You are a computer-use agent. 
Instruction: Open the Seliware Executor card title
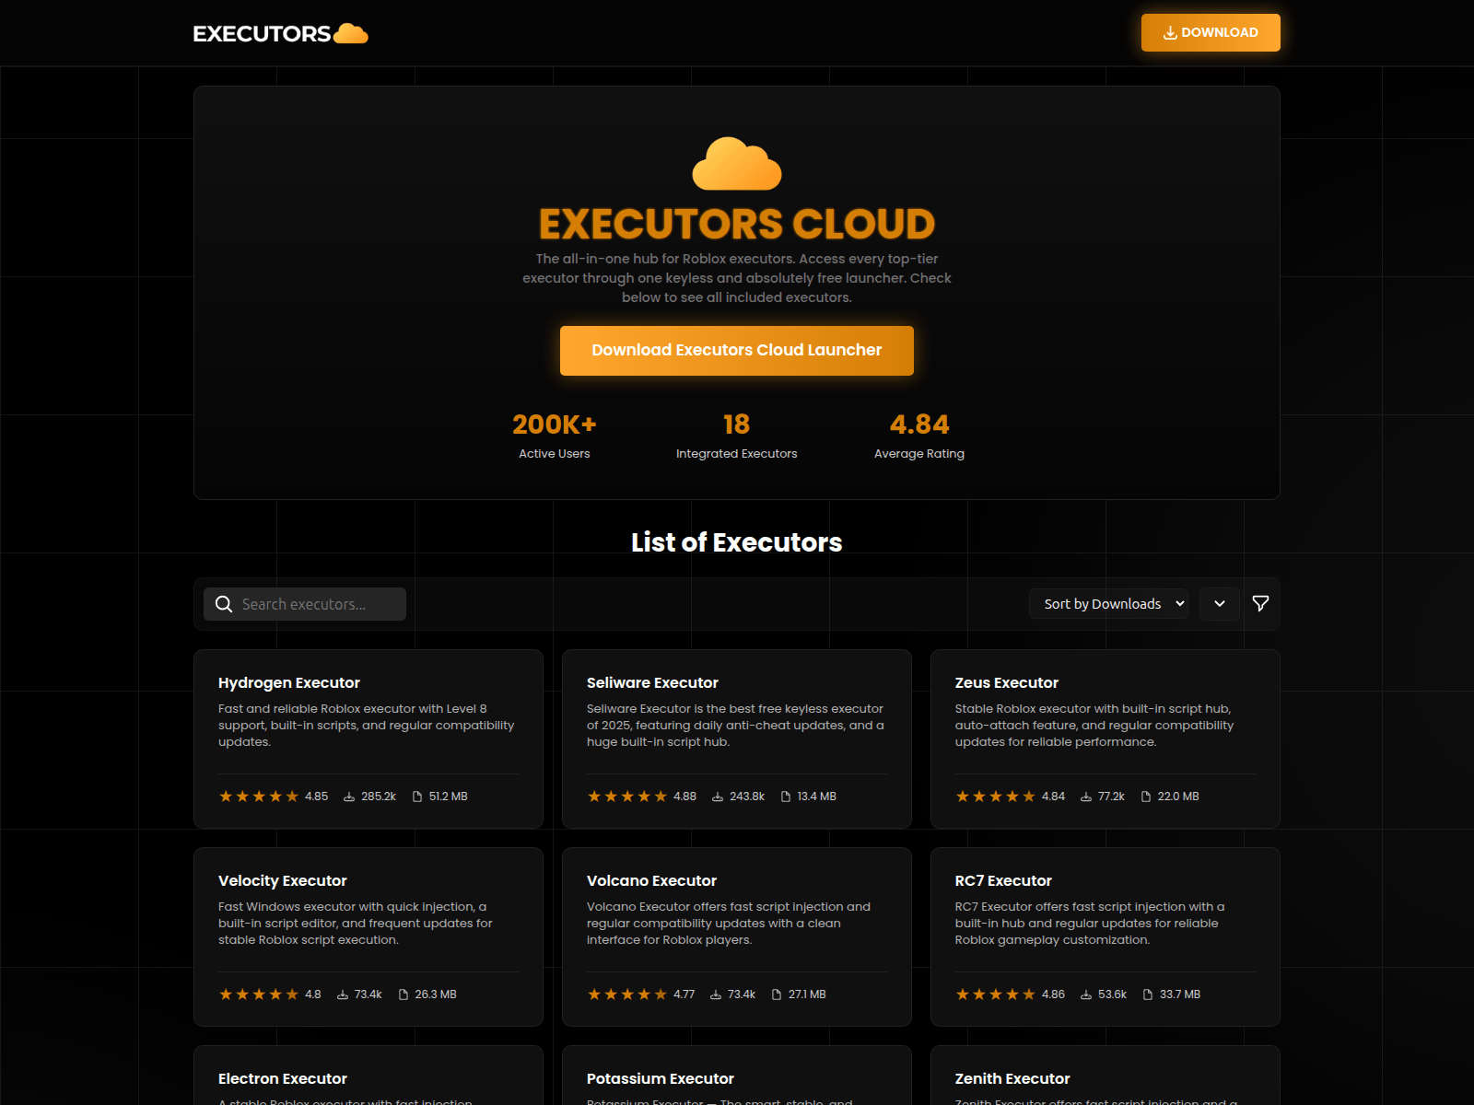[x=652, y=683]
